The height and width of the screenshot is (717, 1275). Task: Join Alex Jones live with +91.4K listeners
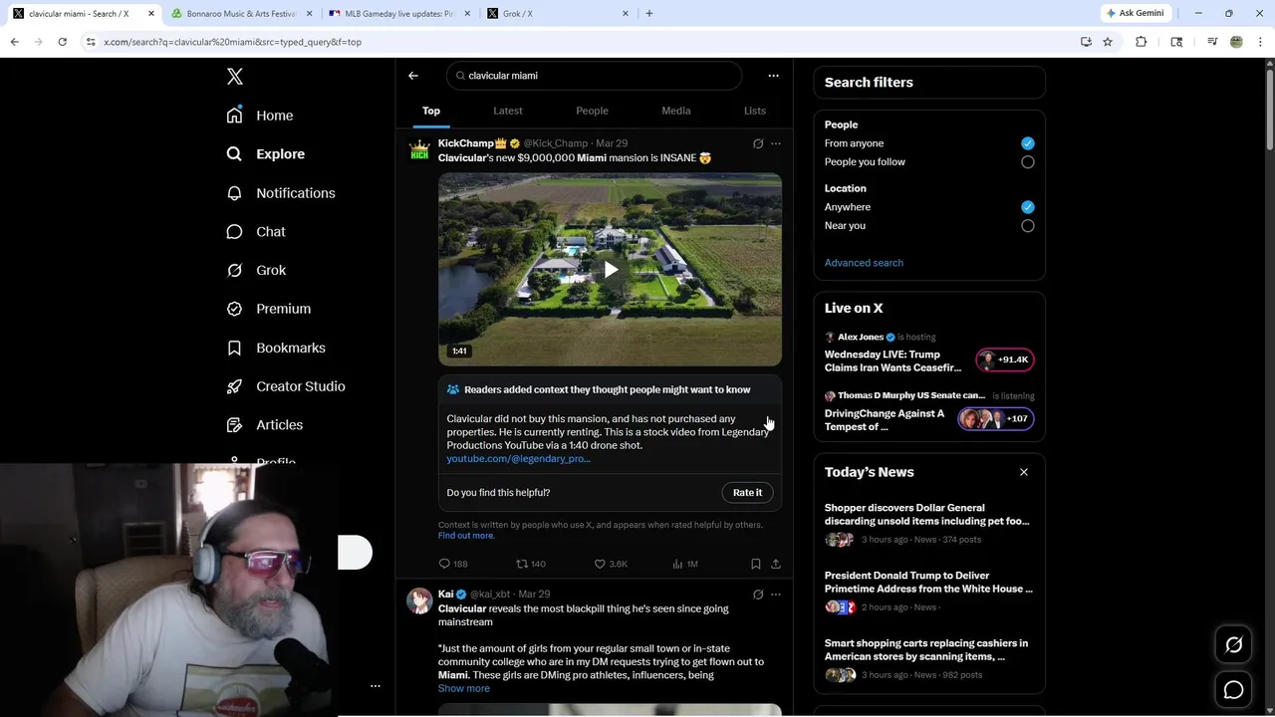tap(1004, 359)
